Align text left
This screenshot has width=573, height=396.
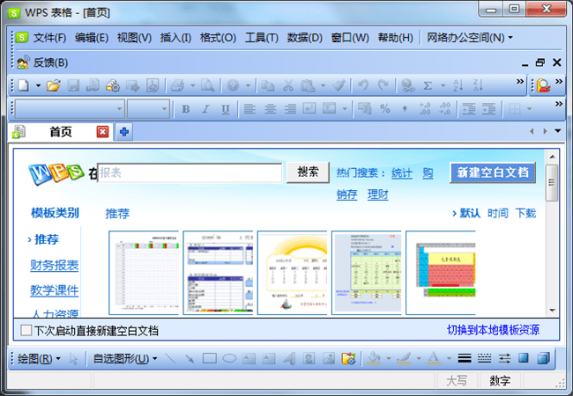[250, 108]
